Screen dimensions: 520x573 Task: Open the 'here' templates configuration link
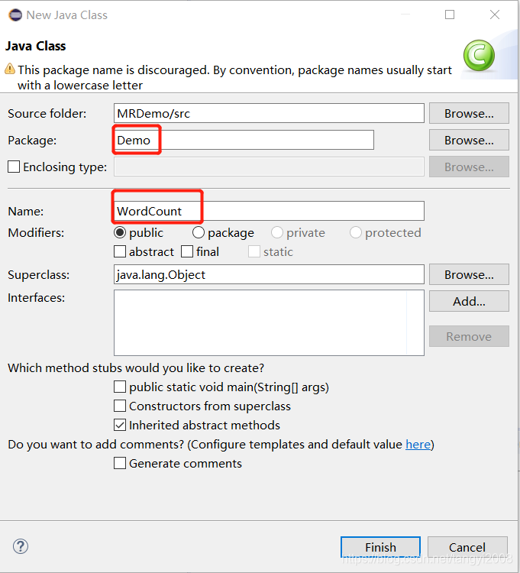tap(418, 445)
